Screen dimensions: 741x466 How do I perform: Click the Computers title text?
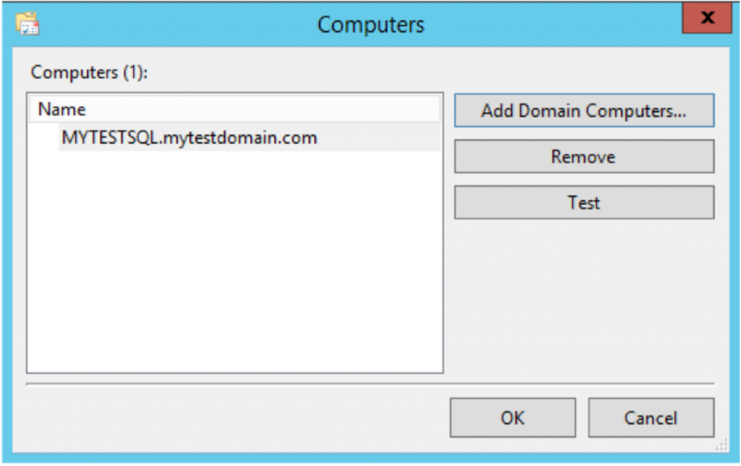tap(370, 24)
